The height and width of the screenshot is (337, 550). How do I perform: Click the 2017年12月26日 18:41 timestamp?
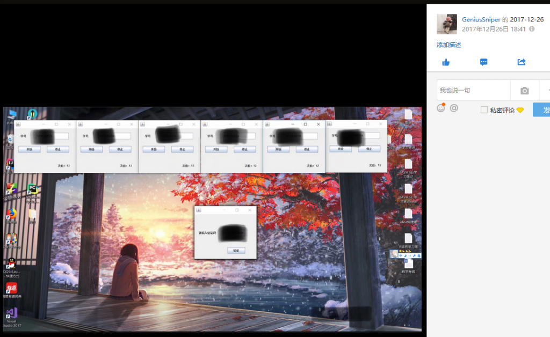tap(494, 29)
